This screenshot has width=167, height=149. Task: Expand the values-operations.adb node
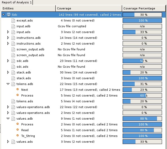(x=8, y=107)
